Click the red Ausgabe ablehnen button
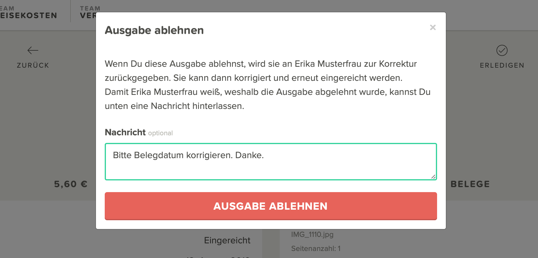 tap(271, 206)
